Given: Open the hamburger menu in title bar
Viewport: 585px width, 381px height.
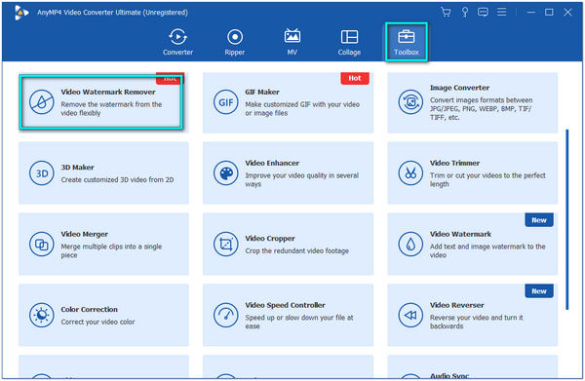Looking at the screenshot, I should (x=502, y=12).
